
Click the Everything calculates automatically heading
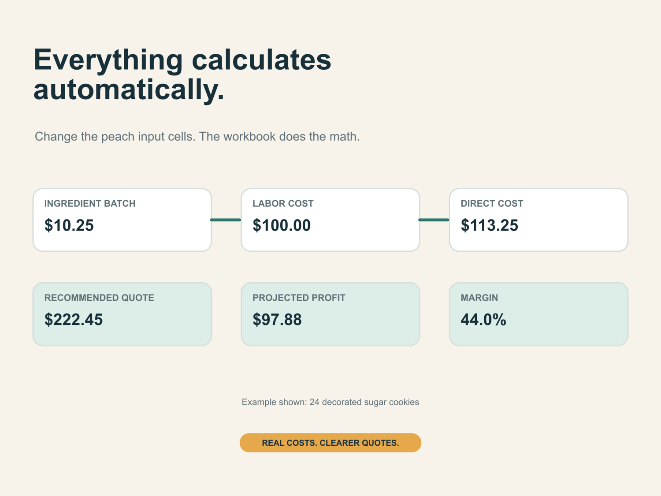point(182,74)
